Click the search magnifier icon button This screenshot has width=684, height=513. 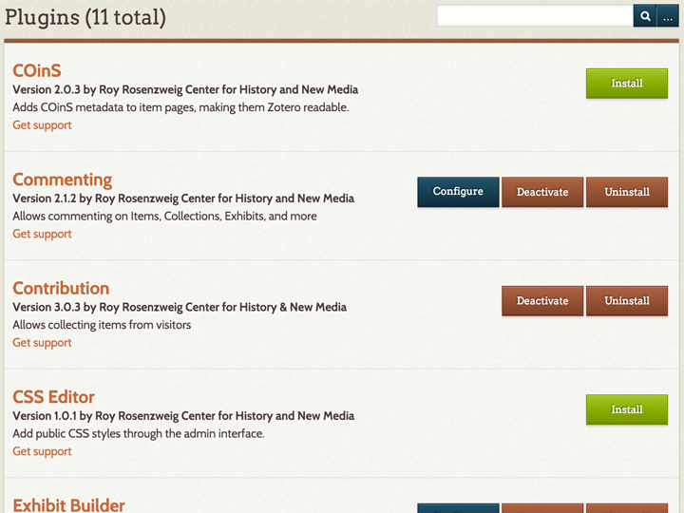(645, 16)
